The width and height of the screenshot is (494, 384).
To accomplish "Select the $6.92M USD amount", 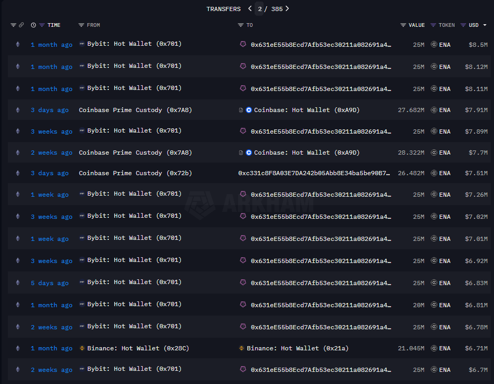I will point(476,261).
